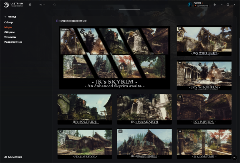View the JK's Solitude image
Viewport: 240px width, 163px height.
[x=85, y=109]
